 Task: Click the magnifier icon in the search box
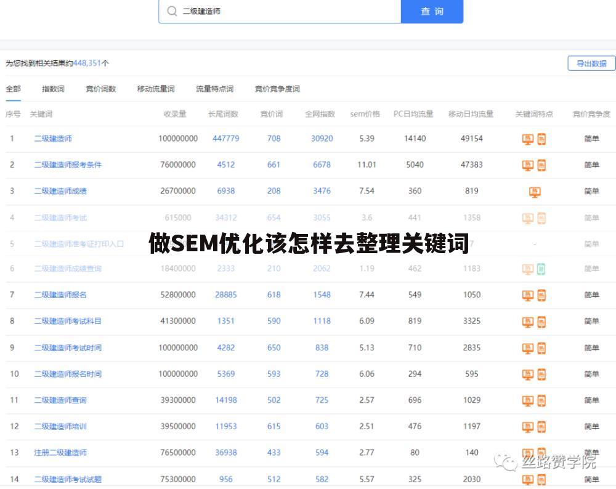click(172, 11)
